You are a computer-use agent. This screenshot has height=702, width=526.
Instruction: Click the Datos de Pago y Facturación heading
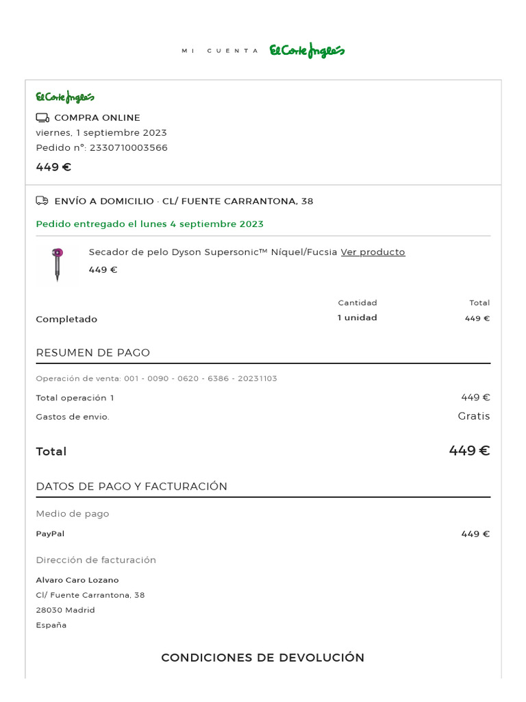coord(131,487)
